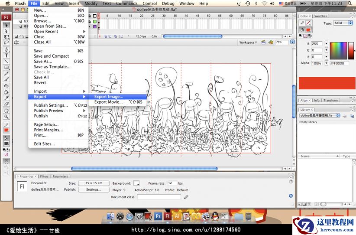Select the black arrow Selection tool
Viewport: 356px width, 235px height.
click(x=6, y=25)
